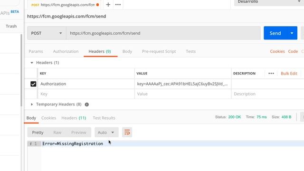Click the Authorization value key= cell
Screen dimensions: 304x171
point(183,84)
